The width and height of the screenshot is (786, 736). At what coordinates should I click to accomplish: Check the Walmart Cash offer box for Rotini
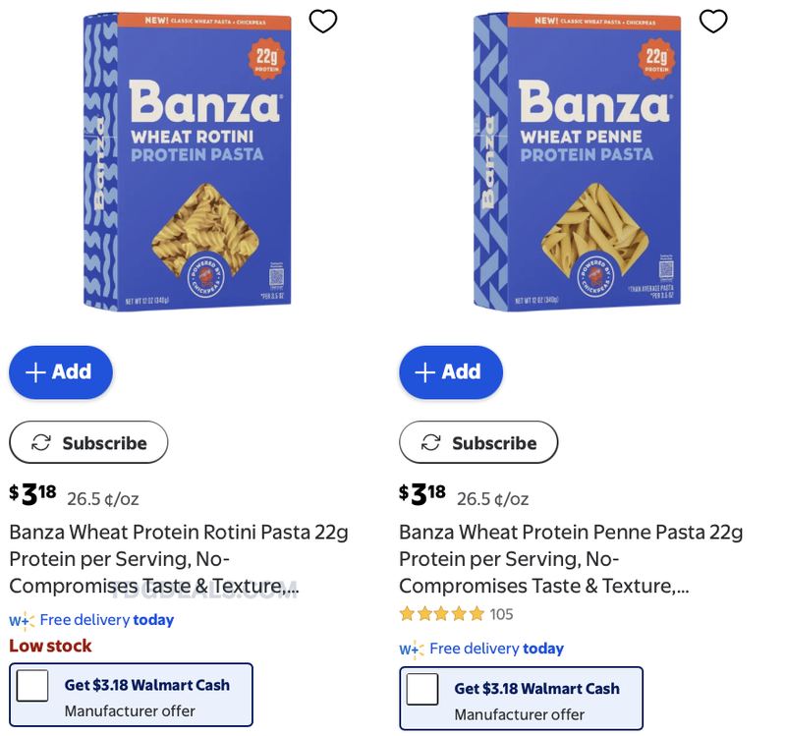pyautogui.click(x=32, y=685)
